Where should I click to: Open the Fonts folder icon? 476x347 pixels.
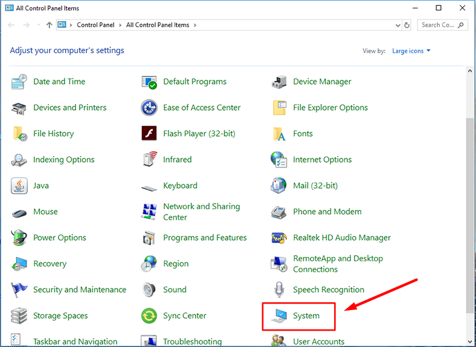tap(279, 134)
